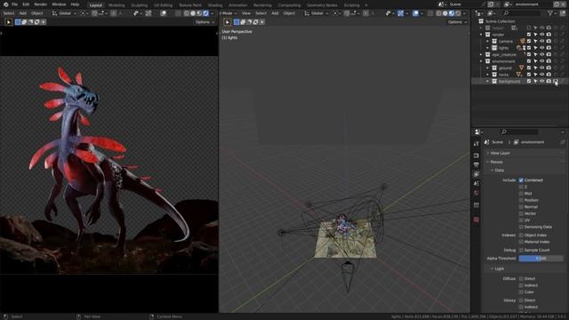This screenshot has height=320, width=569.
Task: Hide the epic_creature collection with eye icon
Action: [x=542, y=54]
